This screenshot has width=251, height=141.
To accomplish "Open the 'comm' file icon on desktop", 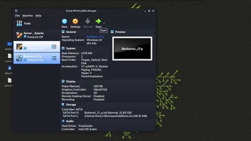I will (9, 56).
